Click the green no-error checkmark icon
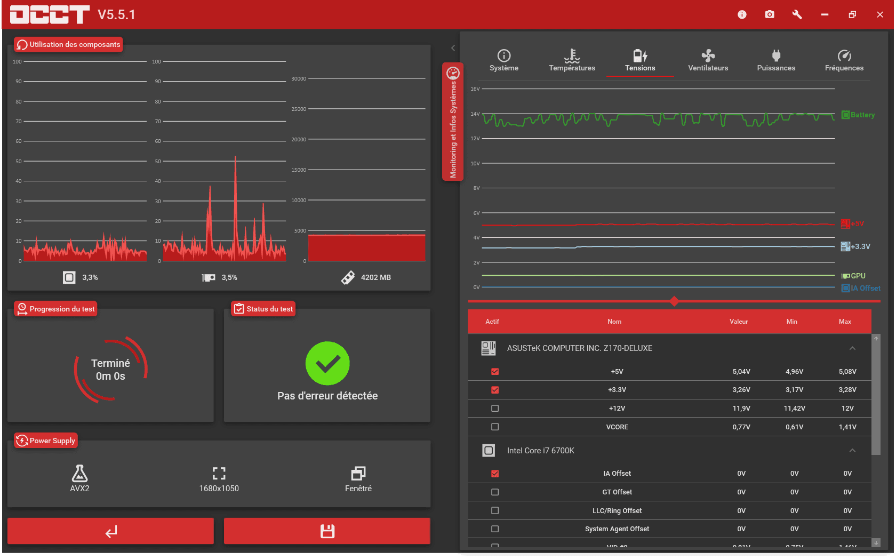The height and width of the screenshot is (560, 896). pos(327,363)
